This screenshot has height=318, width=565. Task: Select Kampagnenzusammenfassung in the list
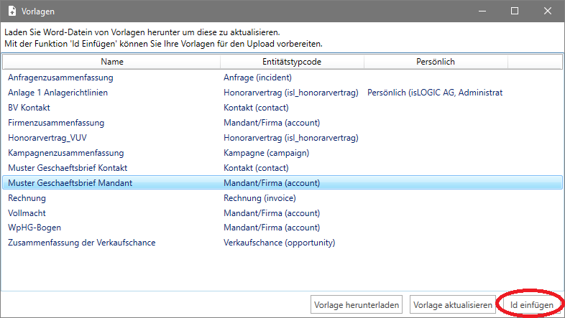pyautogui.click(x=65, y=153)
